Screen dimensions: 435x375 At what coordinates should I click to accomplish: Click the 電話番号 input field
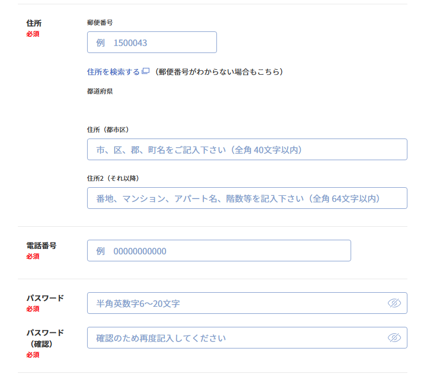219,251
